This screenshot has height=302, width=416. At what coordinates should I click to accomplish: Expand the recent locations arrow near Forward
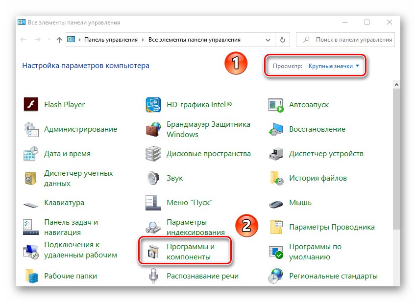pyautogui.click(x=49, y=40)
